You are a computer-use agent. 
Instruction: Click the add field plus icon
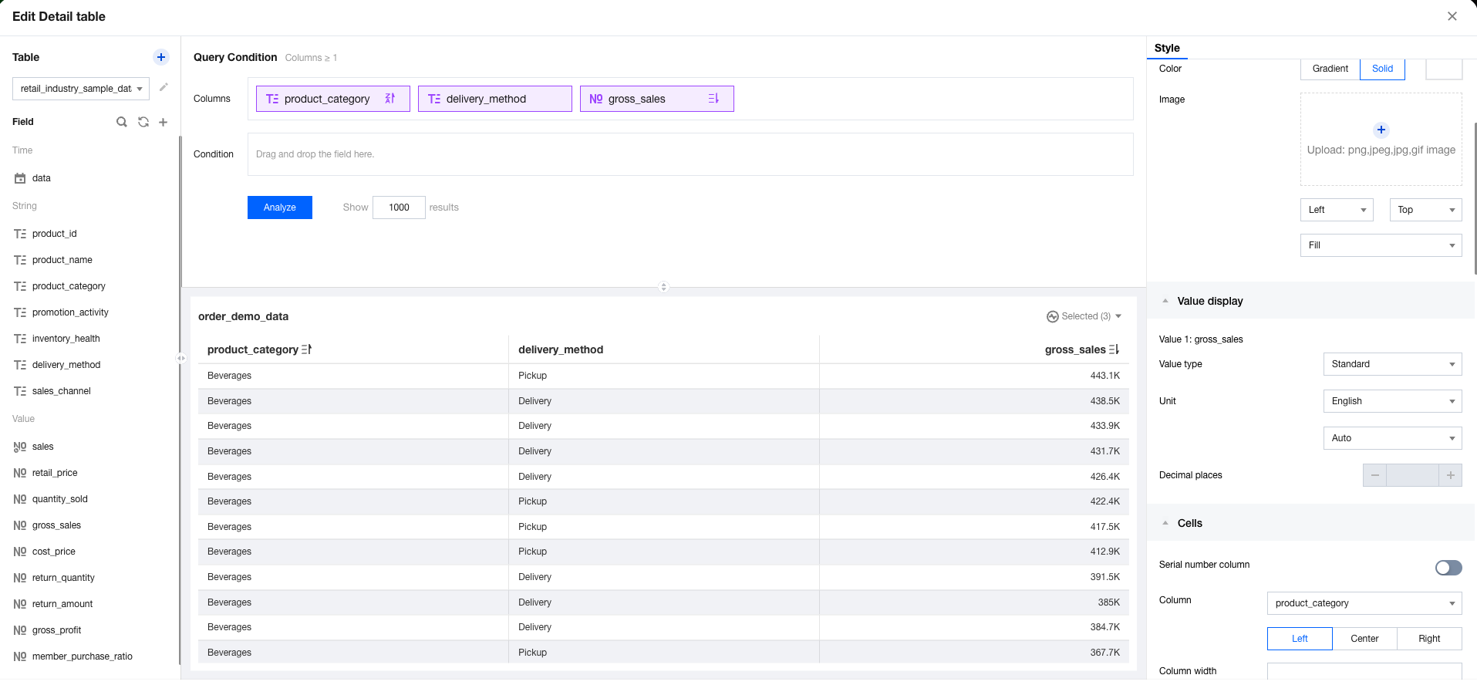tap(164, 122)
